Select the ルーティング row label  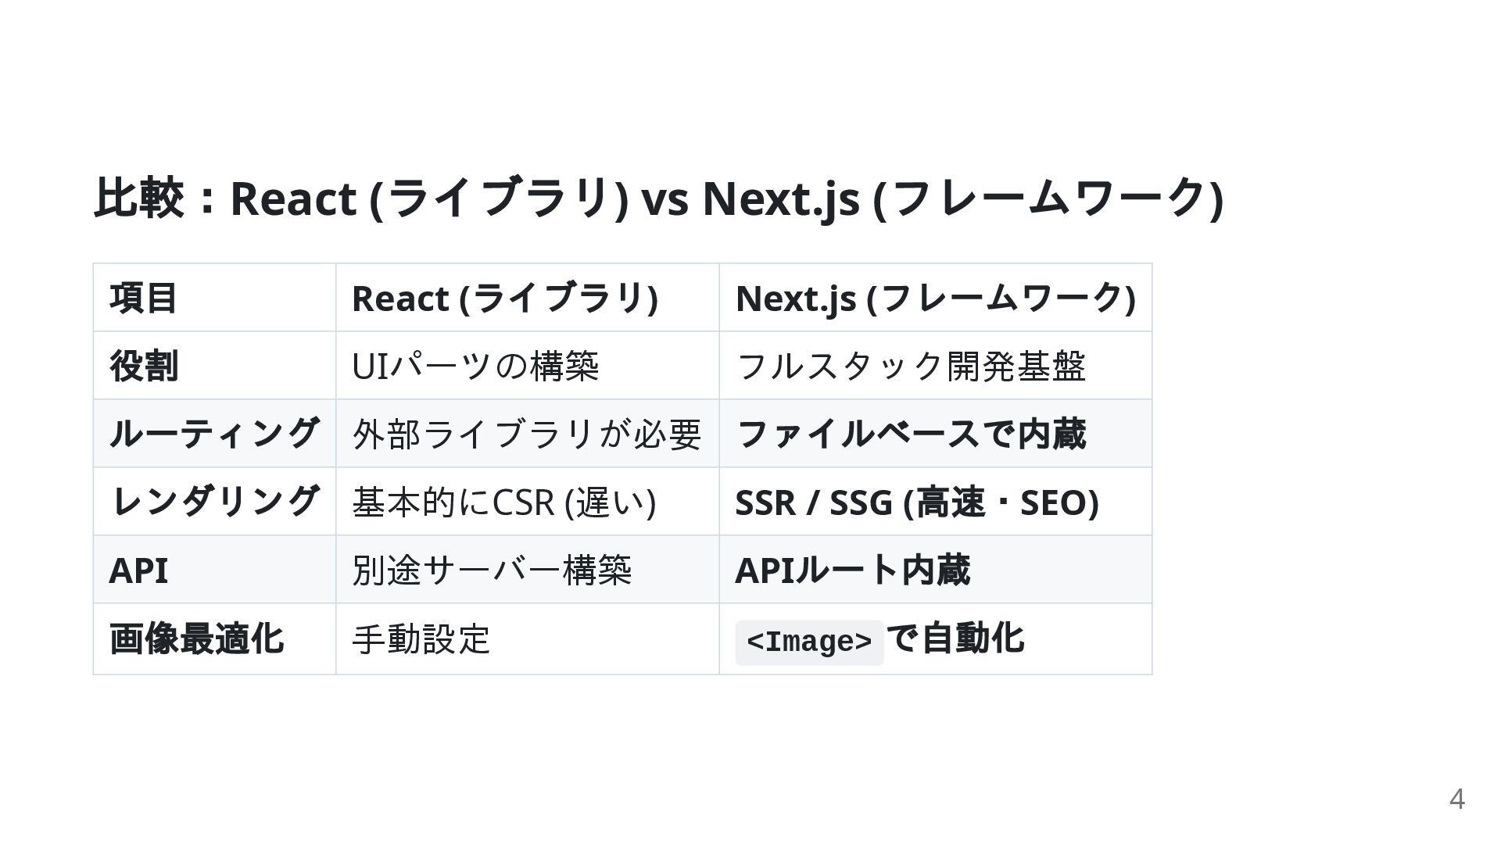point(214,434)
